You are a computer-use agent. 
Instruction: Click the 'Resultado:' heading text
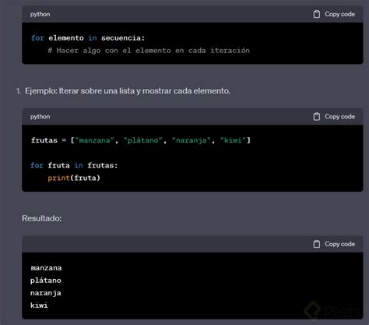point(42,218)
